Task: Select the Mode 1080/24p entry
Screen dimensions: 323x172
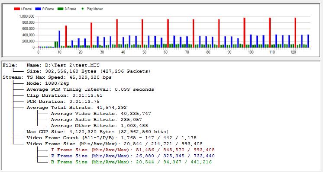Action: pyautogui.click(x=48, y=83)
